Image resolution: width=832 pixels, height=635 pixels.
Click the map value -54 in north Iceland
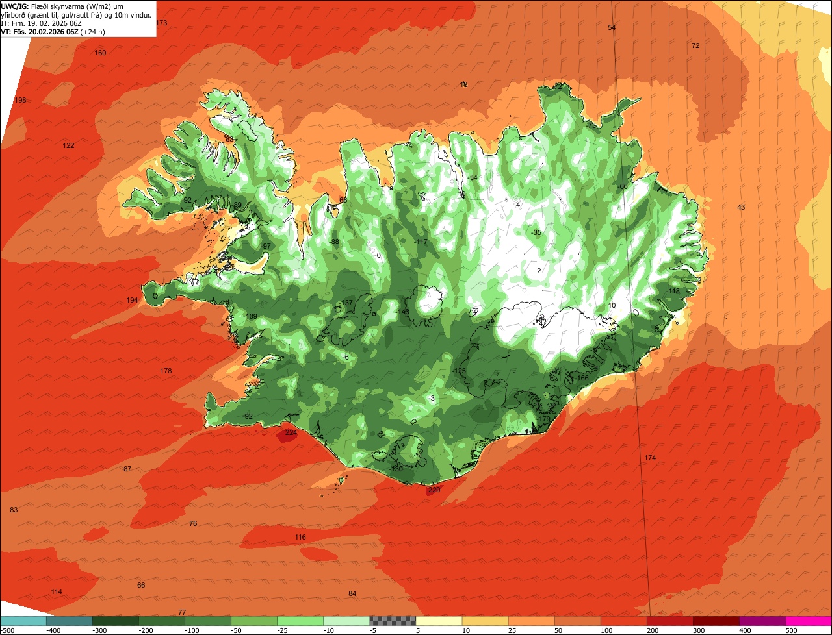[x=472, y=178]
